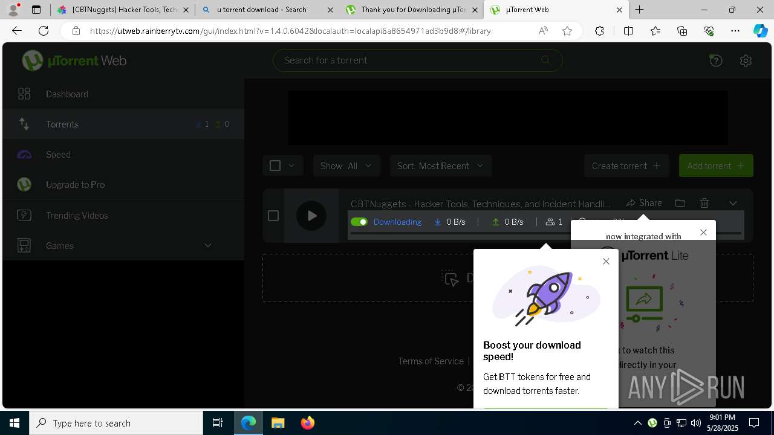Open the Show: All filter dropdown

[x=346, y=166]
